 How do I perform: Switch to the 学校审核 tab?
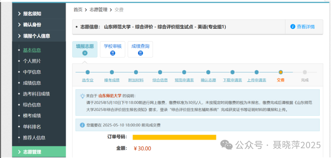(x=112, y=49)
